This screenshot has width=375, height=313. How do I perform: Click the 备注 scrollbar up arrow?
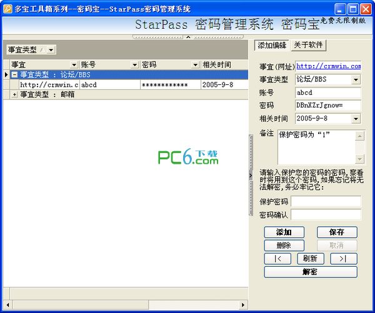[360, 136]
